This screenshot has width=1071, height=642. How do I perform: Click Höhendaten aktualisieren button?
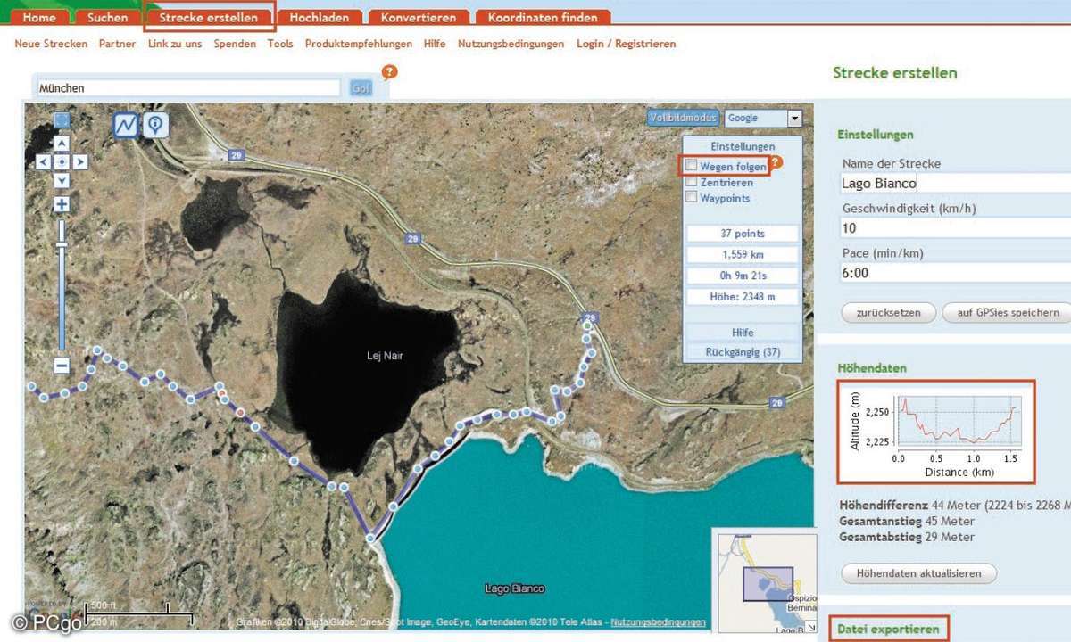pos(919,573)
